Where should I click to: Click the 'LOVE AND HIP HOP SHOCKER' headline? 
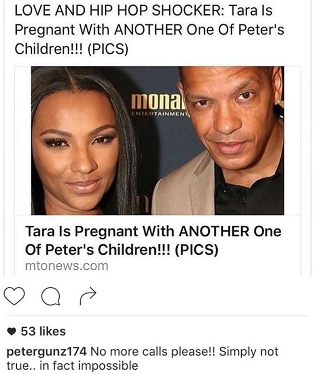[119, 11]
